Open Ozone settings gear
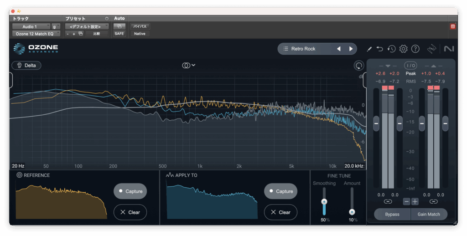 (403, 49)
